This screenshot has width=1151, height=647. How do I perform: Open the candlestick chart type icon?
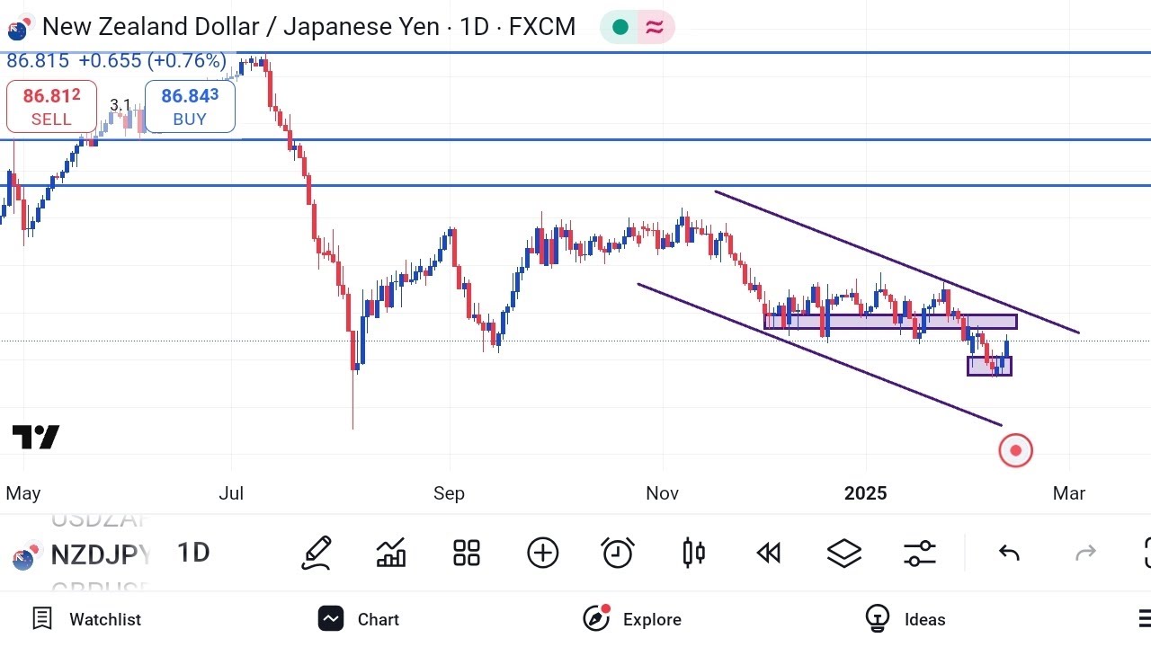pos(693,553)
